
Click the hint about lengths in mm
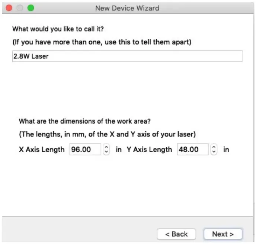[107, 134]
